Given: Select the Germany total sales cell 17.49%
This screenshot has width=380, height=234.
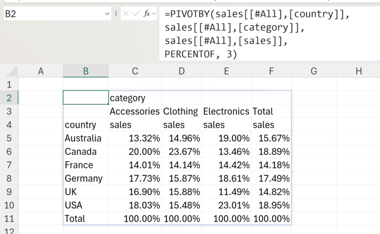Looking at the screenshot, I should pos(271,178).
